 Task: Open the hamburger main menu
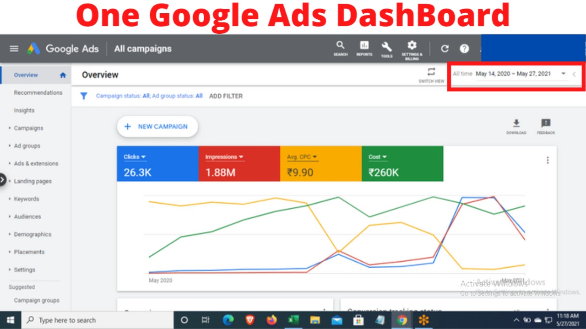14,49
